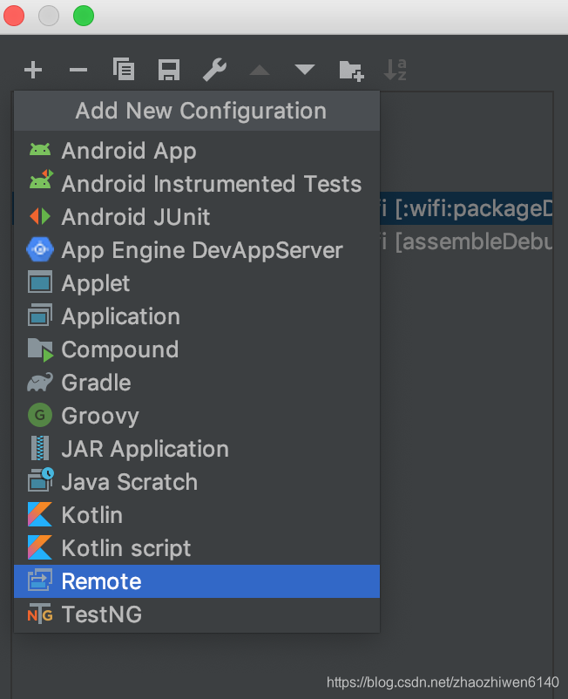Select the Applet configuration entry

[96, 283]
